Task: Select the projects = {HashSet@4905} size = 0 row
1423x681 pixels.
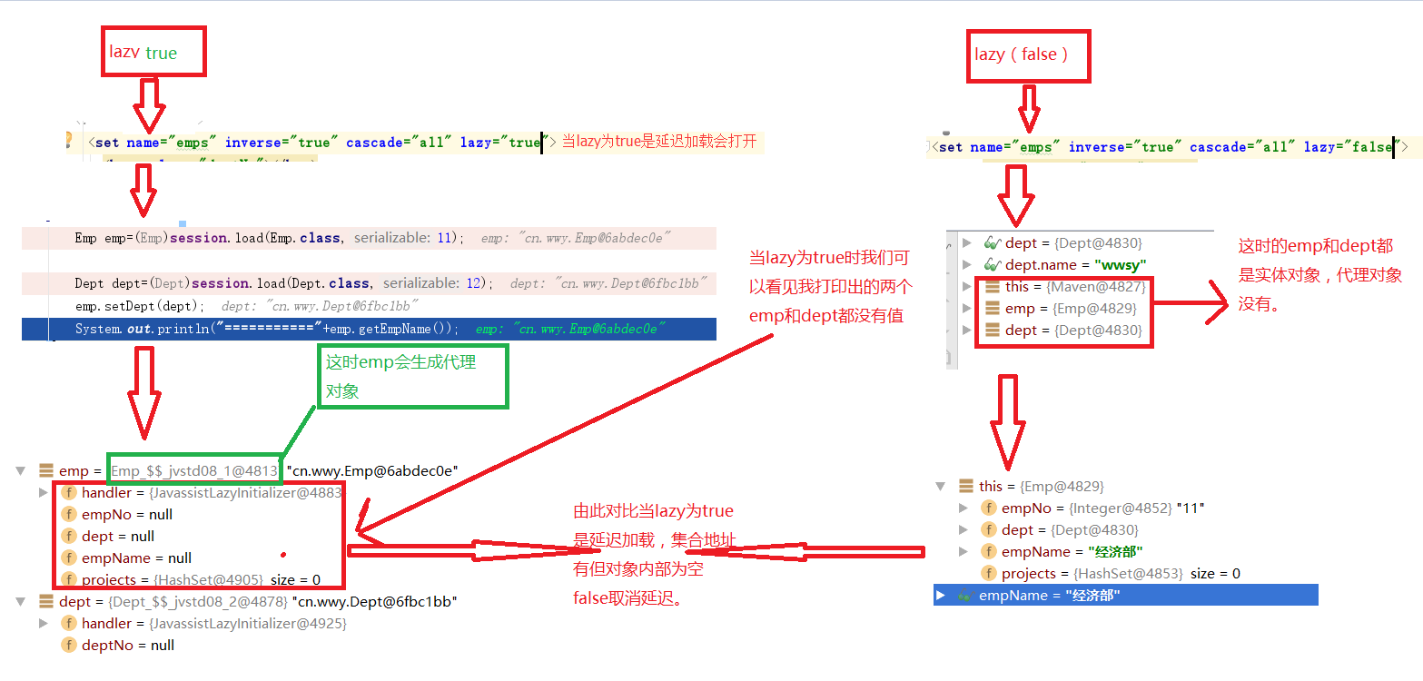Action: click(x=191, y=579)
